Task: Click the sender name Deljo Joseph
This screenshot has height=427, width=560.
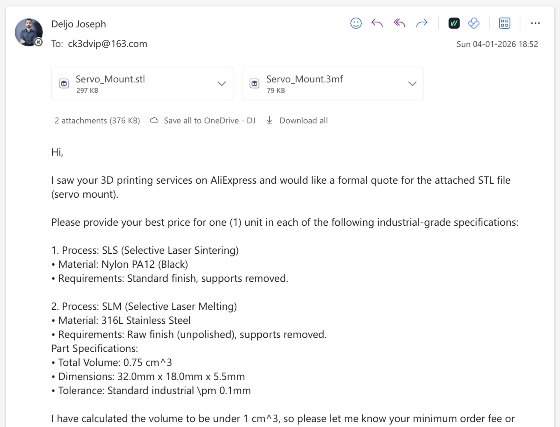Action: [79, 24]
